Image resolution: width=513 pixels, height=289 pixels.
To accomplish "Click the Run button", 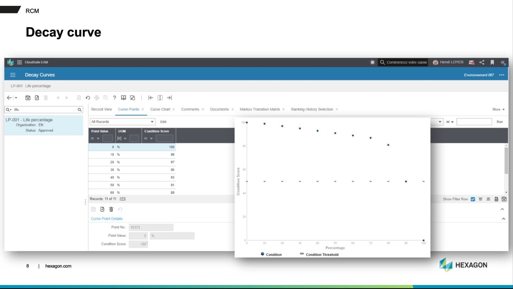I will [499, 122].
